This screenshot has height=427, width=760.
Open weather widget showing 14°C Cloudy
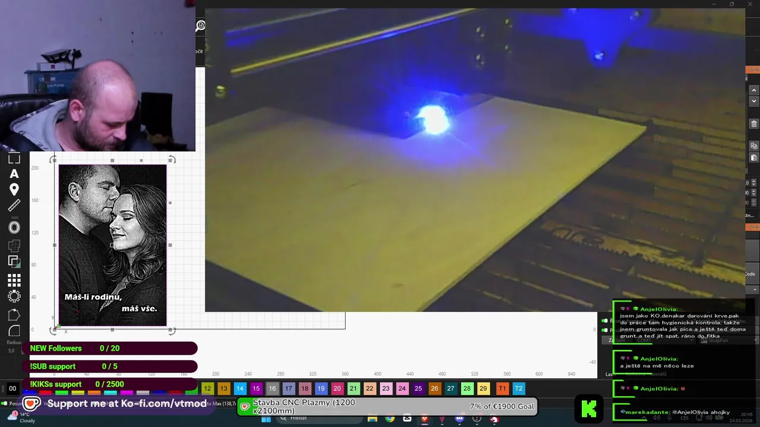(21, 418)
